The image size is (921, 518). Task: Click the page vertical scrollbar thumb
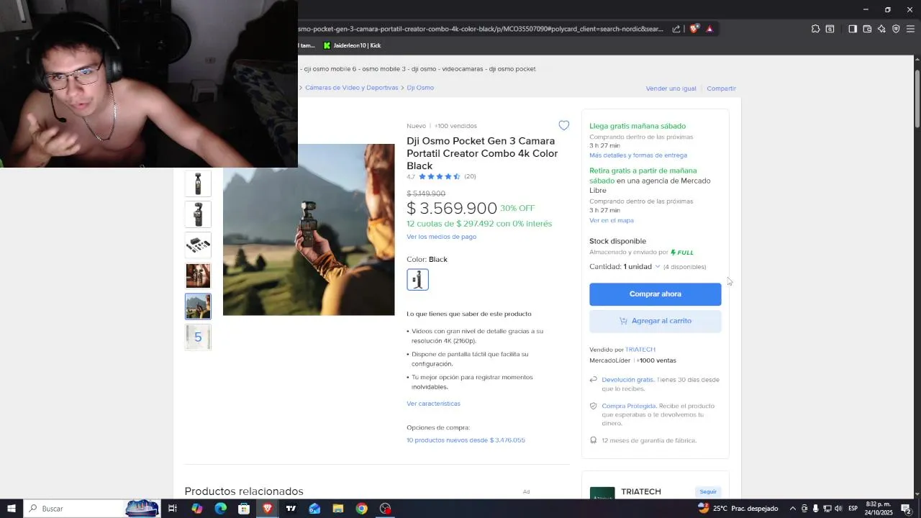[x=917, y=98]
